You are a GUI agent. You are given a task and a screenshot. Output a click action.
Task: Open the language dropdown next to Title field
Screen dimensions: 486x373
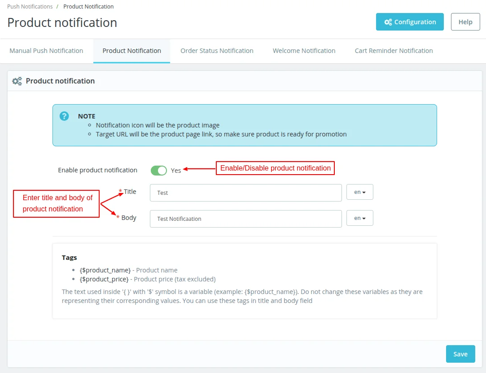[359, 192]
